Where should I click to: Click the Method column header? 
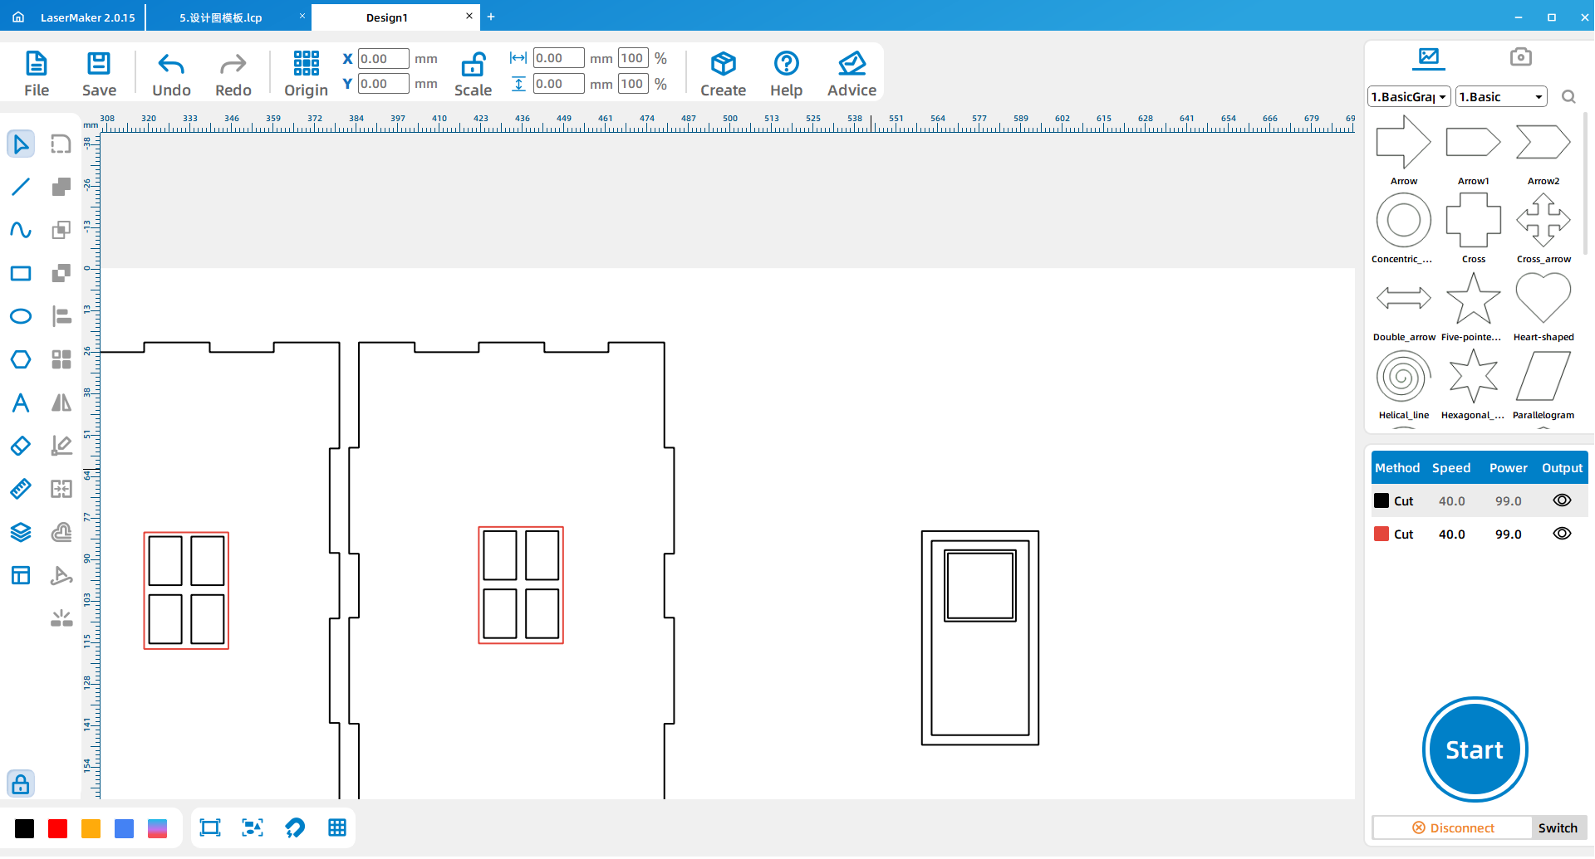click(x=1397, y=468)
